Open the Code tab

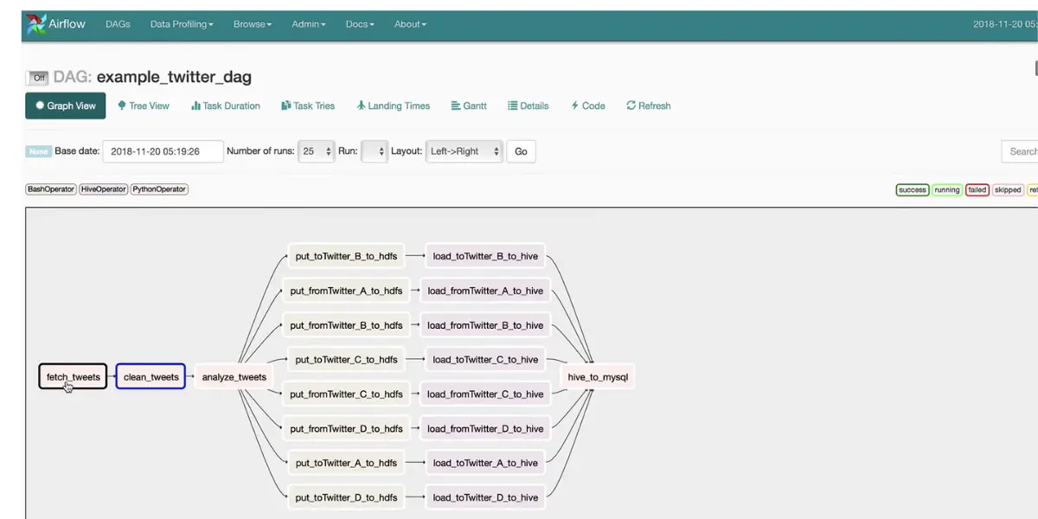pos(588,106)
